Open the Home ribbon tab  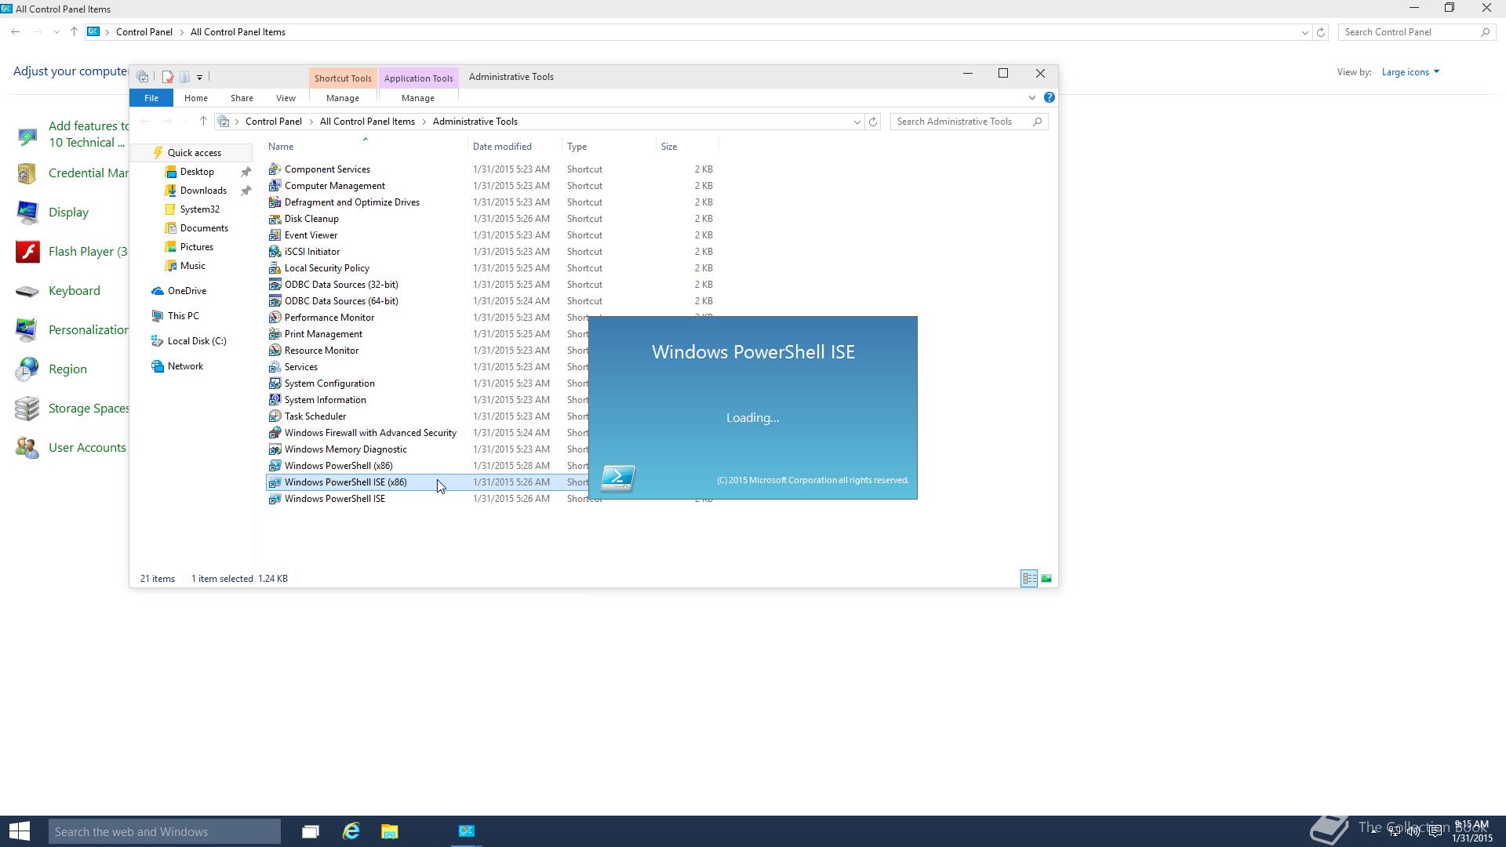(196, 98)
